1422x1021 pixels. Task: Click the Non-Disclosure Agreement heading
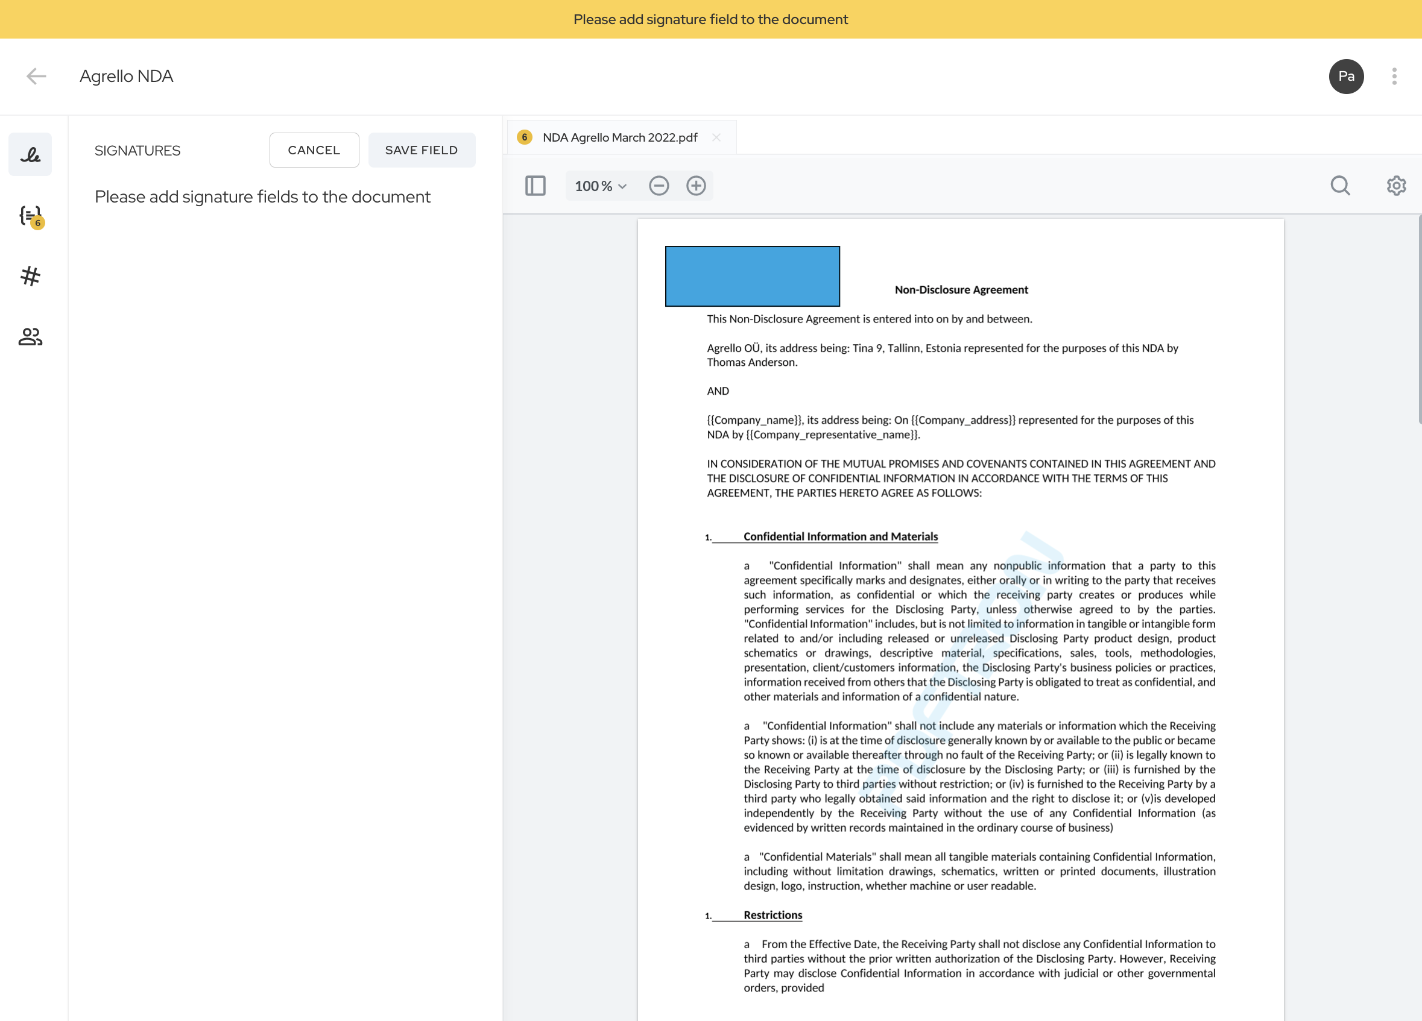[x=961, y=289]
